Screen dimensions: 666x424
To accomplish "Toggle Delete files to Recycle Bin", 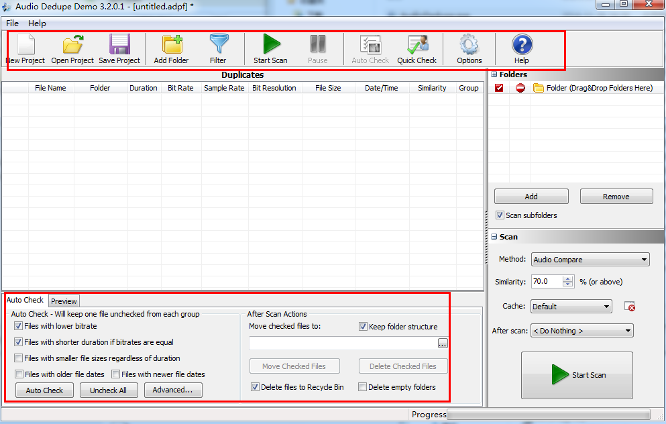I will [x=255, y=387].
